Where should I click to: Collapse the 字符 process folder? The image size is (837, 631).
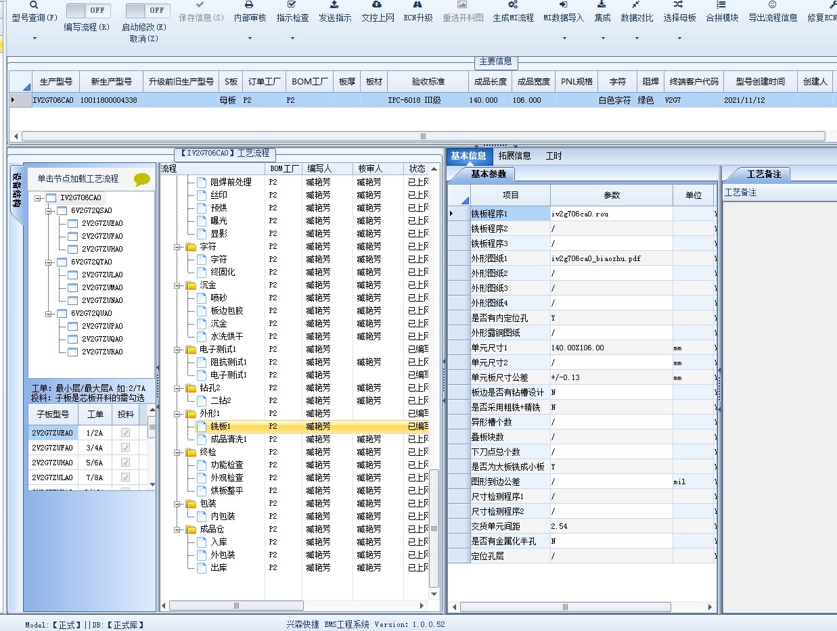177,247
